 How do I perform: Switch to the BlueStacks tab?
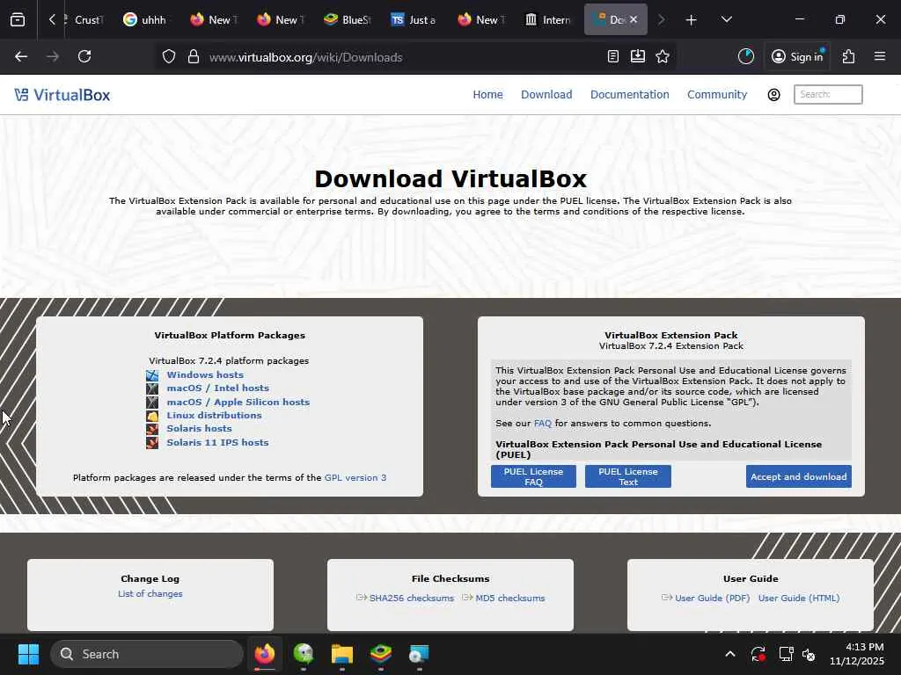pyautogui.click(x=347, y=20)
